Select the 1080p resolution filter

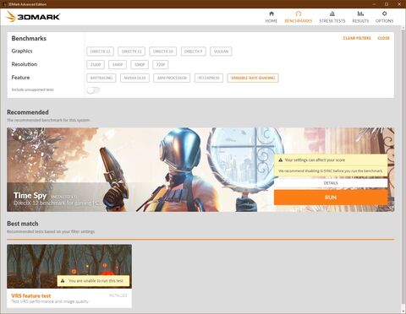pos(140,65)
